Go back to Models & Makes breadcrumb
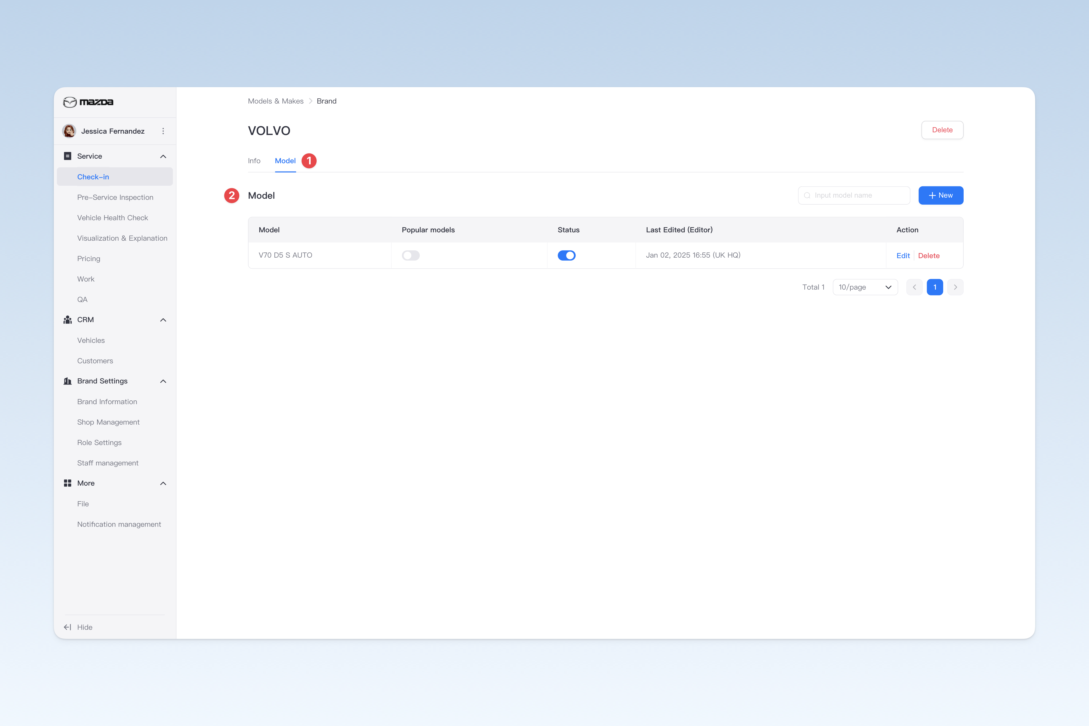This screenshot has width=1089, height=726. (275, 101)
